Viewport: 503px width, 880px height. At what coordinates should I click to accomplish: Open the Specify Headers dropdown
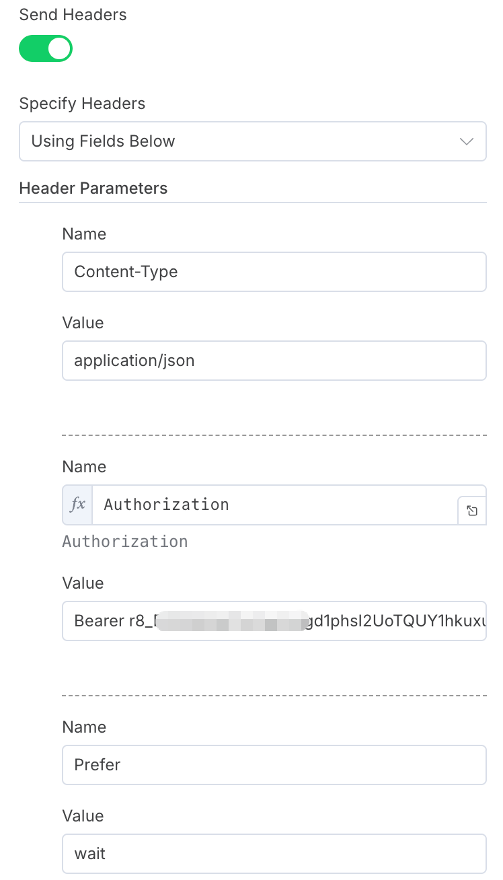pyautogui.click(x=252, y=141)
